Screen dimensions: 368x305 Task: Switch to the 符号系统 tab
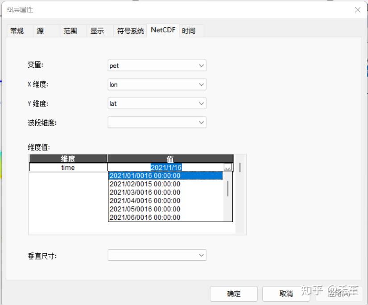(x=130, y=30)
